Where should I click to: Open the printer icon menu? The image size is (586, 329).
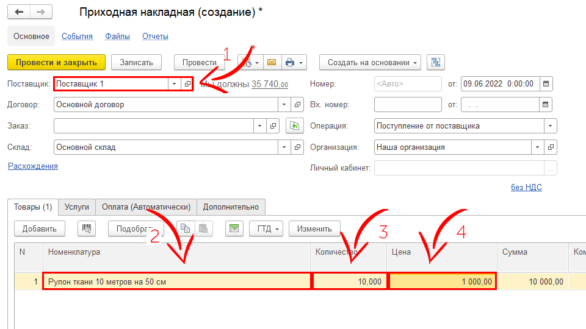[x=294, y=62]
